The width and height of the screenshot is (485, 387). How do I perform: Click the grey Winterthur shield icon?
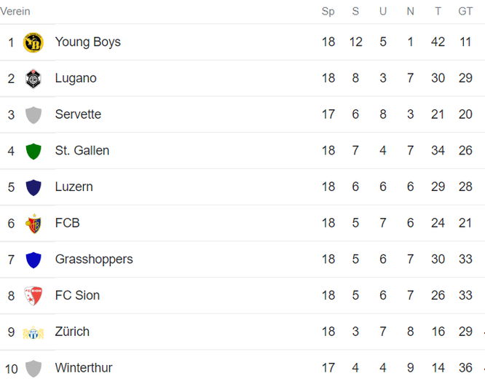tap(33, 369)
